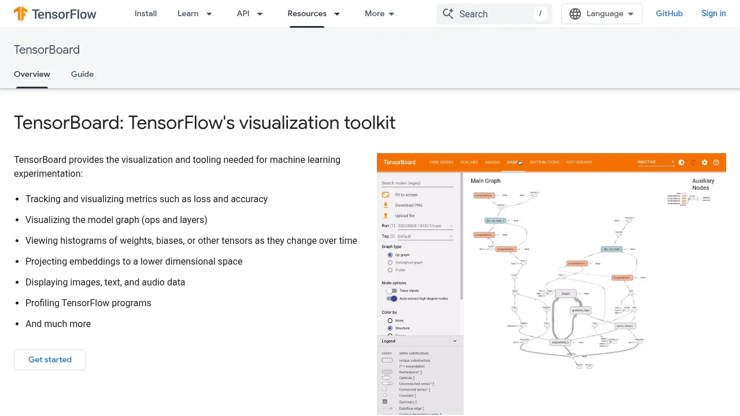Open the Language selector dropdown
740x416 pixels.
[602, 14]
